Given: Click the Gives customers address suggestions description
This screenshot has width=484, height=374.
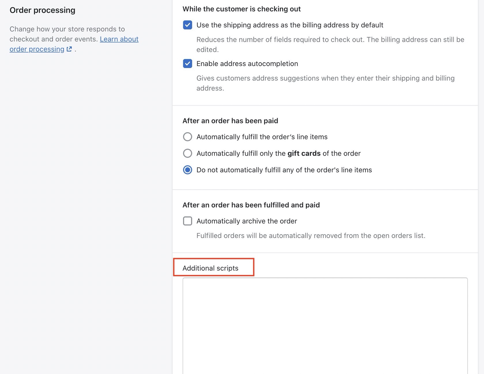Looking at the screenshot, I should [325, 78].
